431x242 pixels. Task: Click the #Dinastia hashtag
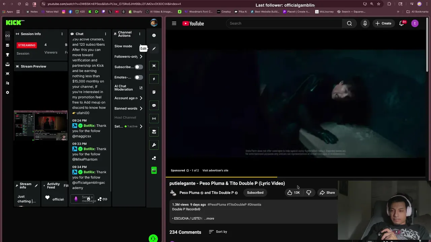click(x=254, y=204)
